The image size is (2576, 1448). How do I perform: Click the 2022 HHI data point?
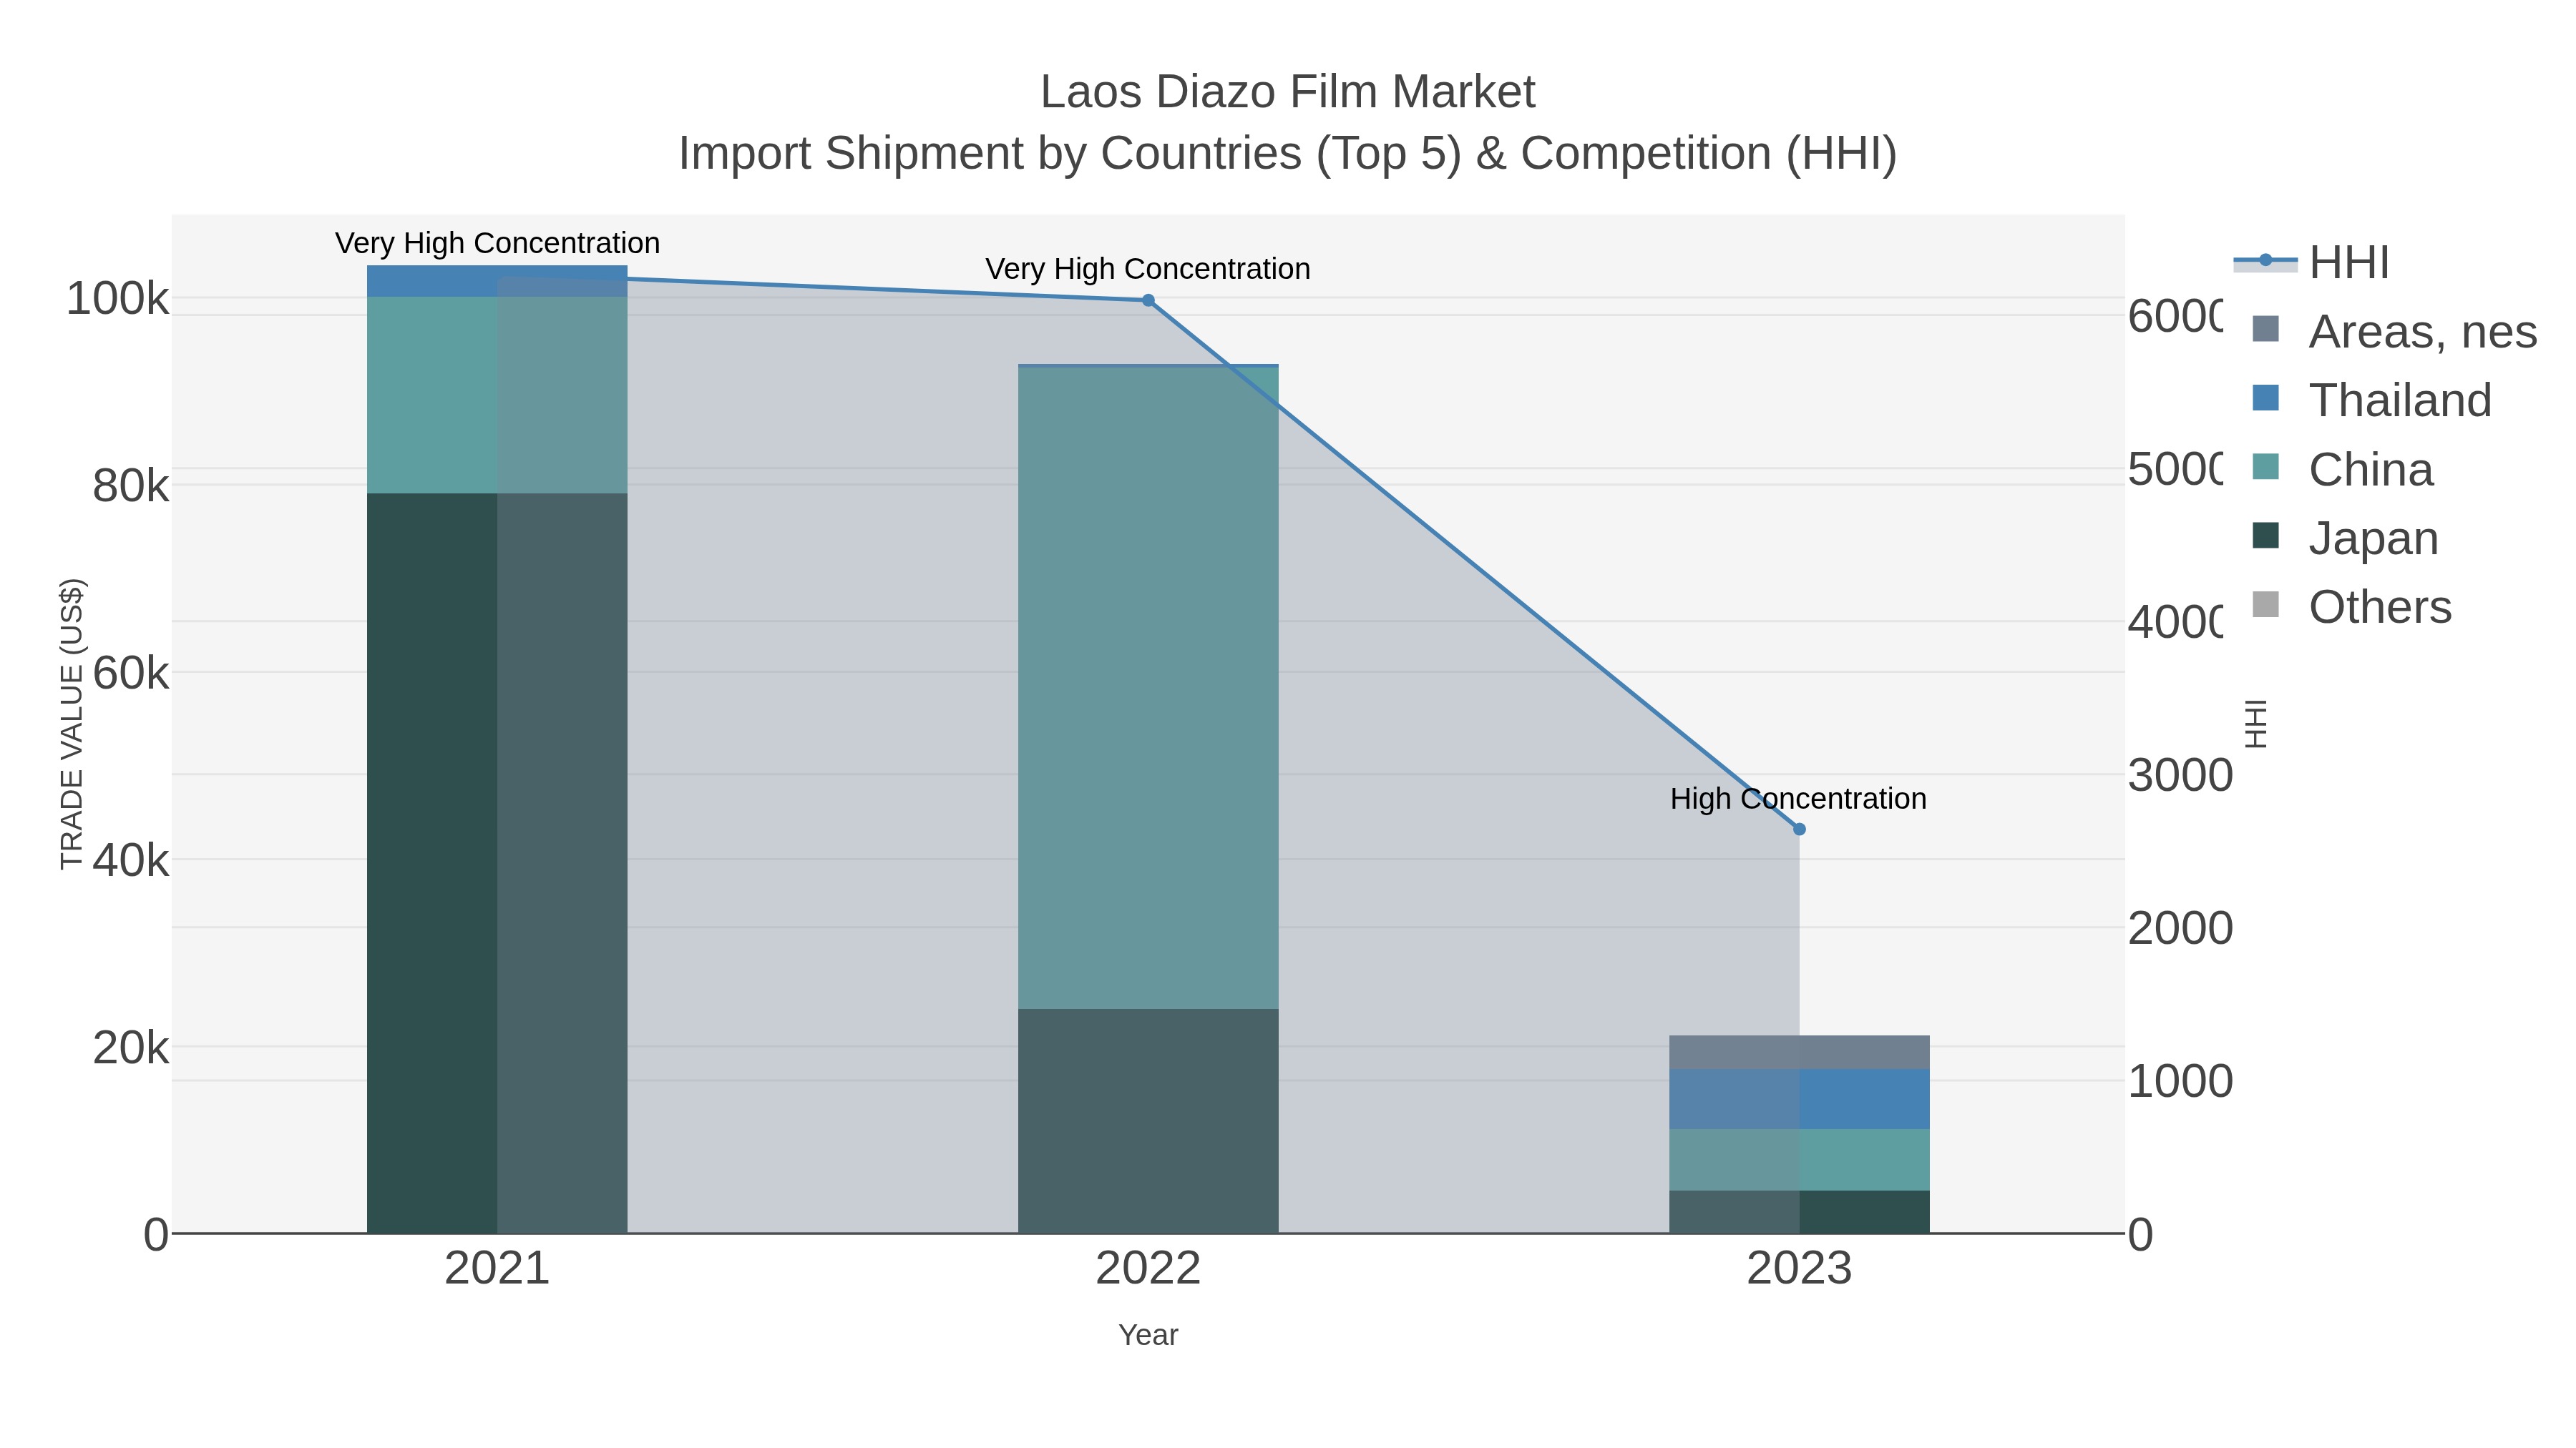pyautogui.click(x=1148, y=300)
